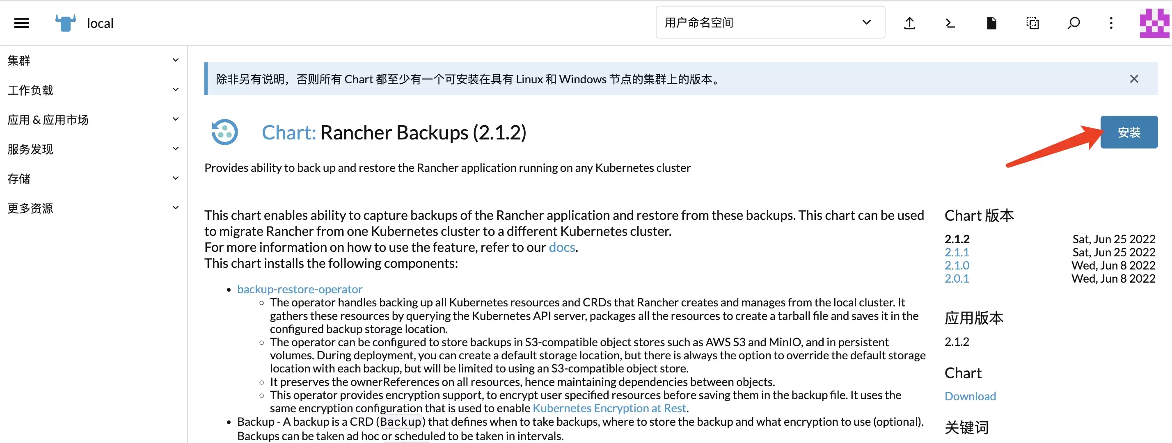Open the backup-restore-operator link

300,289
